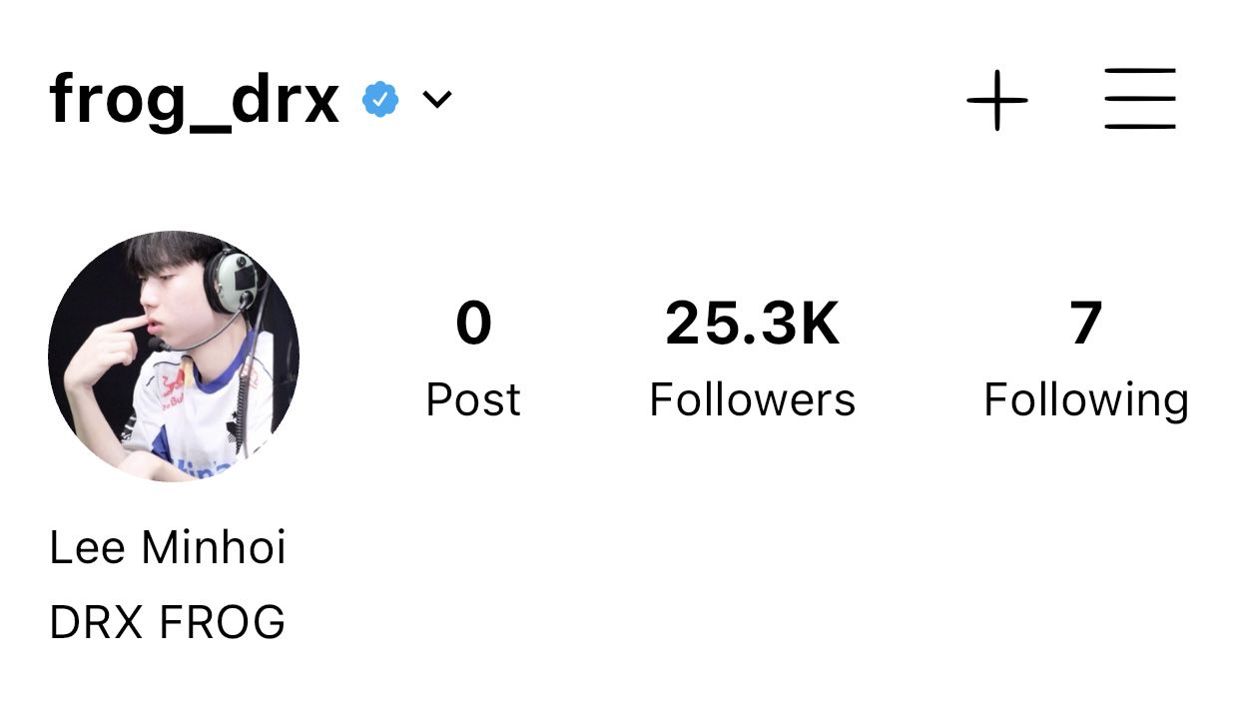Click the 7 following count
Viewport: 1240px width, 706px height.
(1086, 325)
